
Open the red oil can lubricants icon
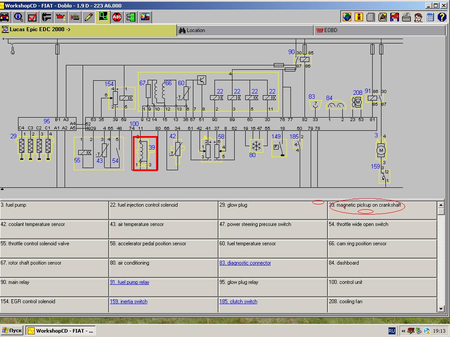pos(61,17)
